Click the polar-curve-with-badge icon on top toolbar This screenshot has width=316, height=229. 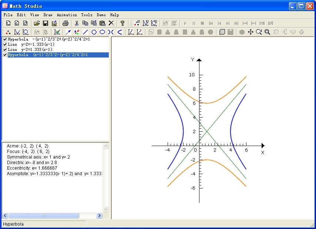pos(154,23)
